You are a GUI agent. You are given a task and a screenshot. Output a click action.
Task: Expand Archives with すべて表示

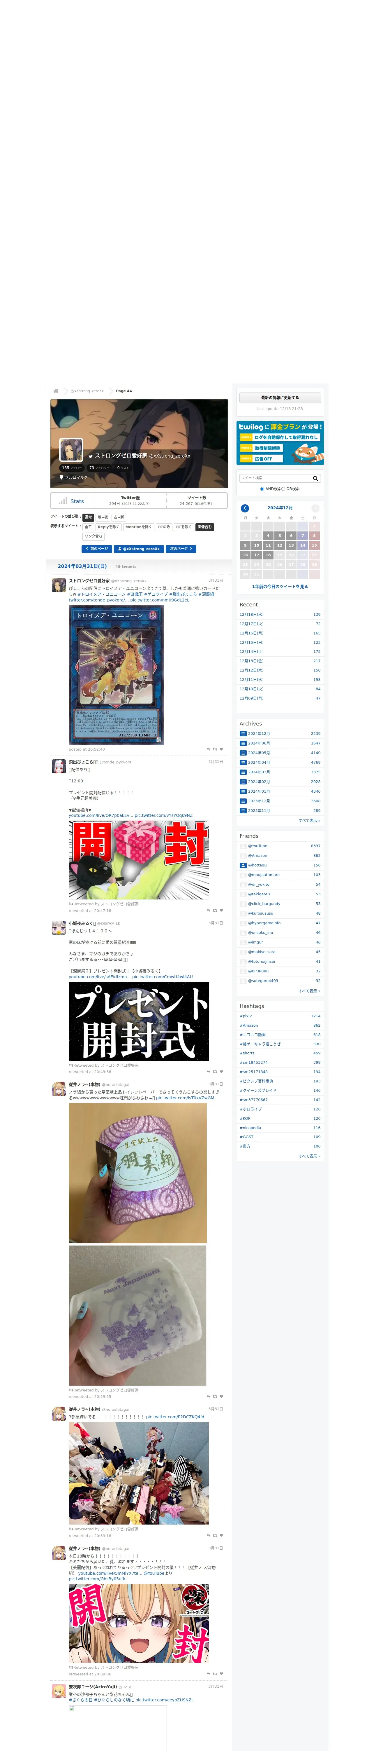(x=310, y=820)
